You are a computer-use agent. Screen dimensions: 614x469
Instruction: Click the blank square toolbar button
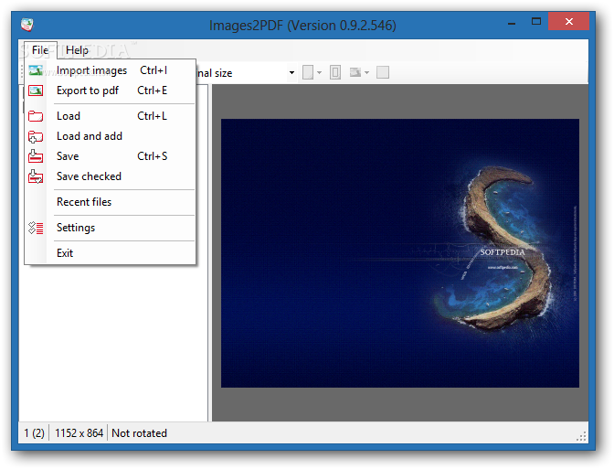click(x=383, y=72)
